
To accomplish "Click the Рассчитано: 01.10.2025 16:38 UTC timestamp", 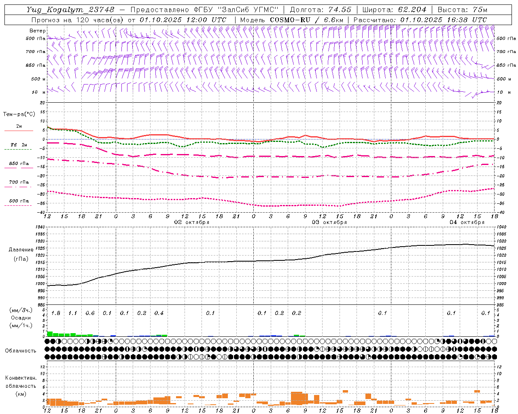I will [x=420, y=20].
